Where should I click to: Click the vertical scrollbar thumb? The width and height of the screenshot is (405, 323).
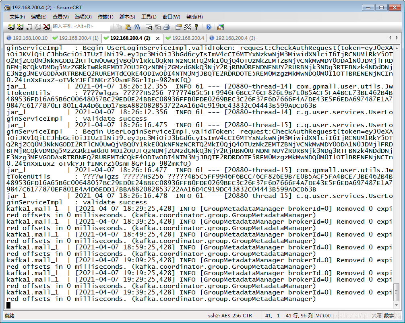(x=397, y=292)
